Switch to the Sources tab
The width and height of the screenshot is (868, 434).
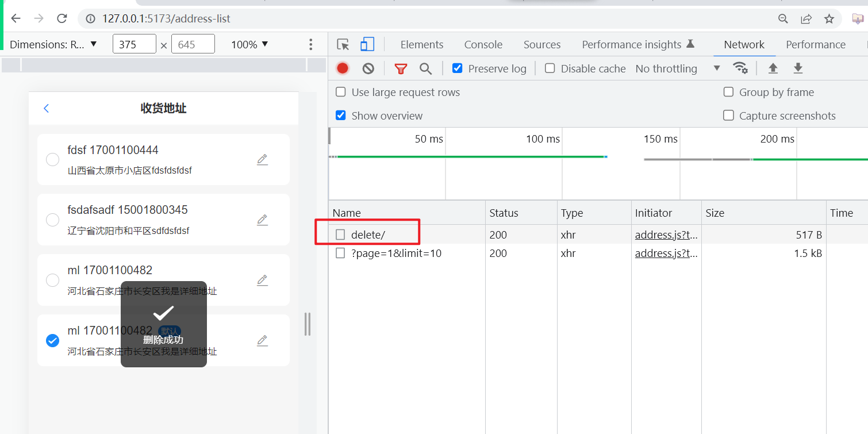point(542,44)
